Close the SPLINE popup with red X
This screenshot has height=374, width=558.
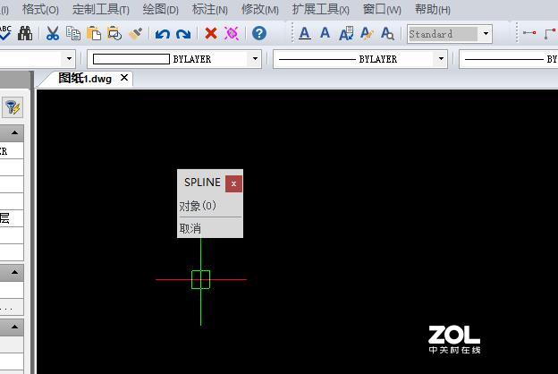(x=233, y=183)
